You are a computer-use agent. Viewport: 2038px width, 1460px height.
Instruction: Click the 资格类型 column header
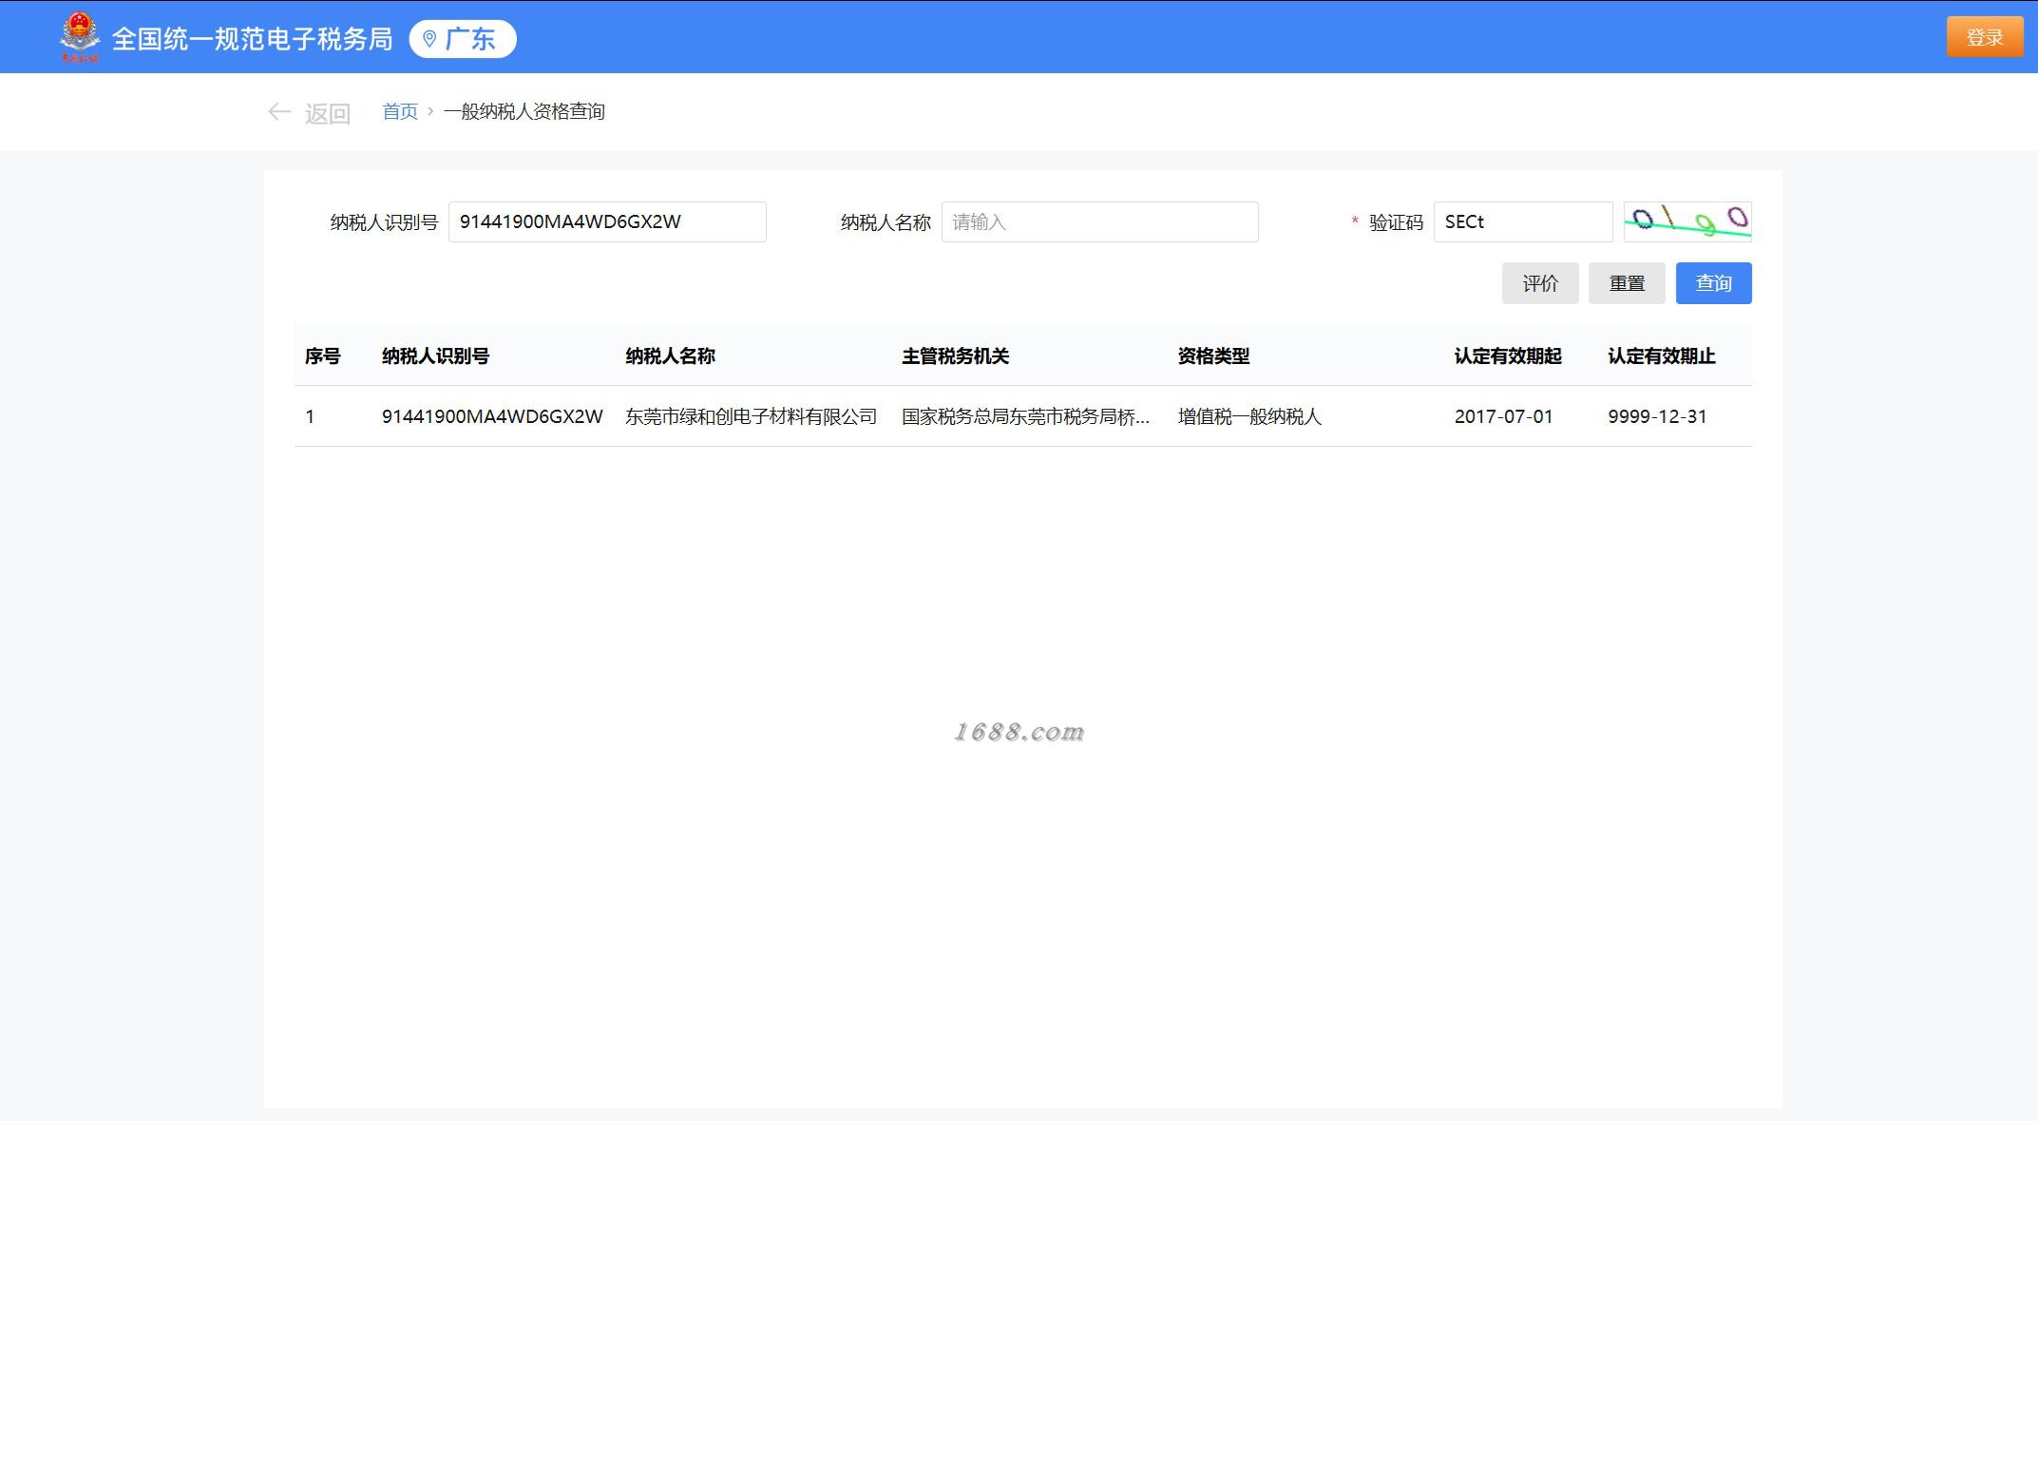click(1213, 355)
